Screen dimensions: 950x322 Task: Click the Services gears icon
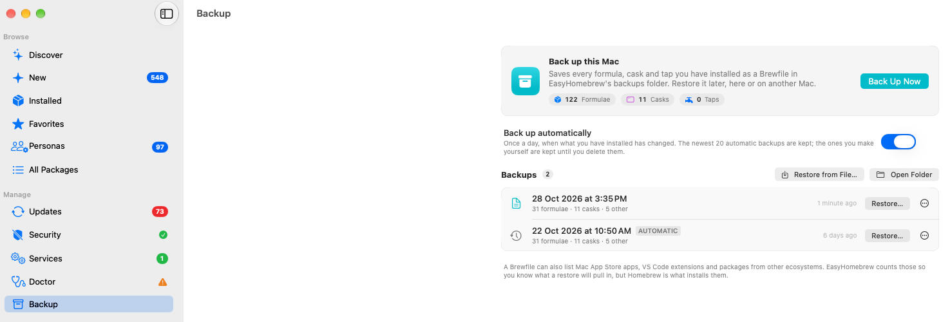[x=18, y=258]
